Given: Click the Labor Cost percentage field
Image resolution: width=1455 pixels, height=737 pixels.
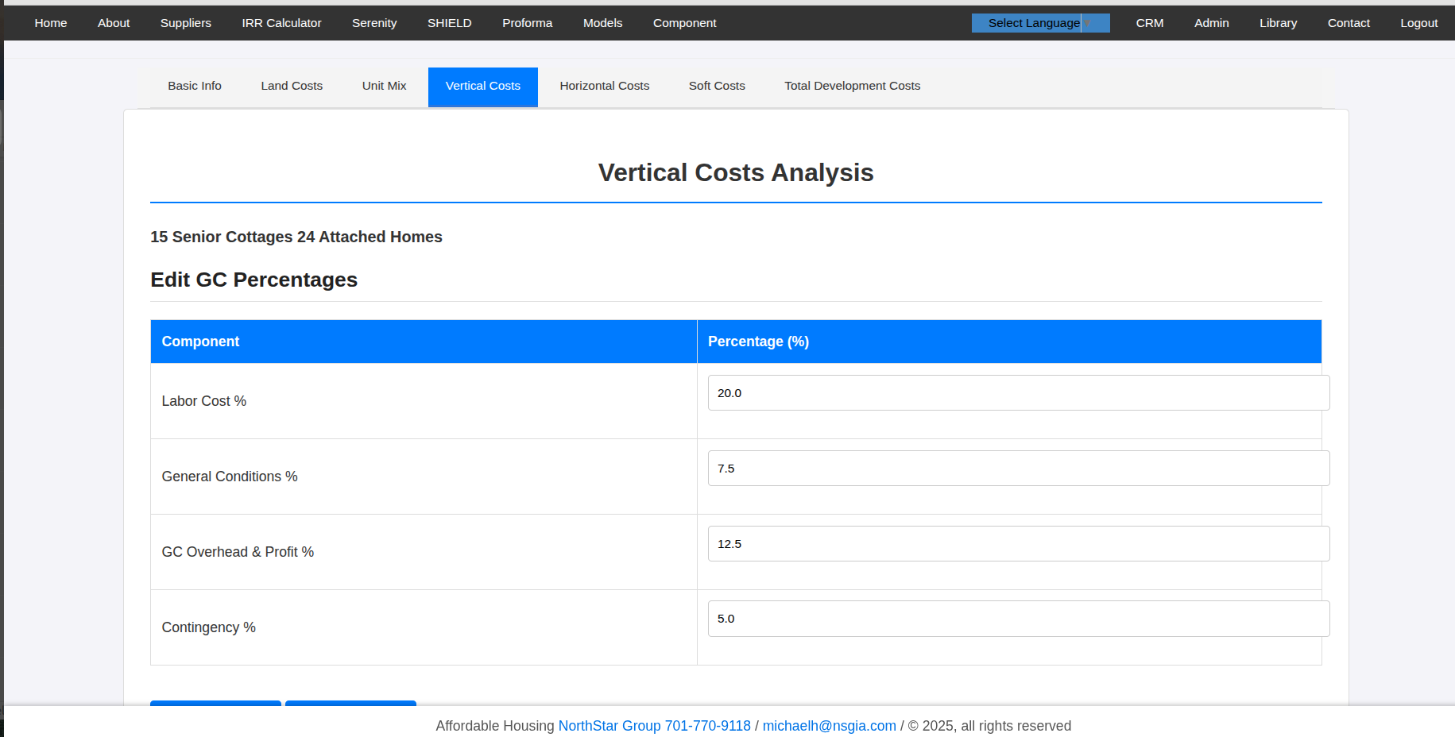Looking at the screenshot, I should tap(1017, 392).
